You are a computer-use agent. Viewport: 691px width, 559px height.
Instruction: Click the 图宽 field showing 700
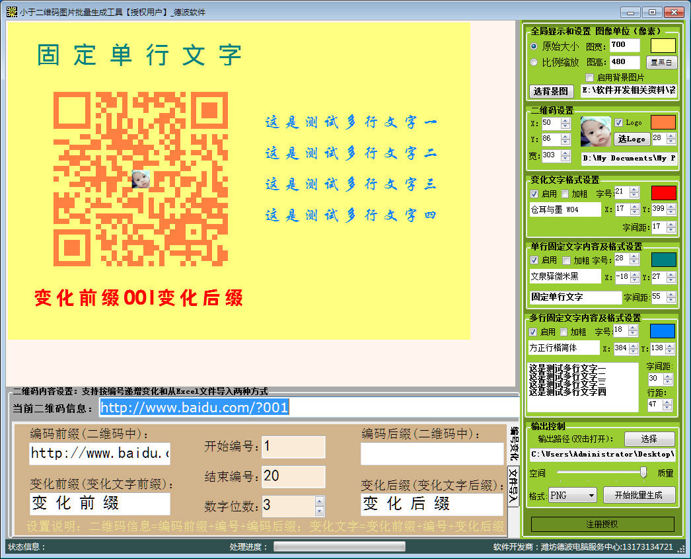click(624, 46)
